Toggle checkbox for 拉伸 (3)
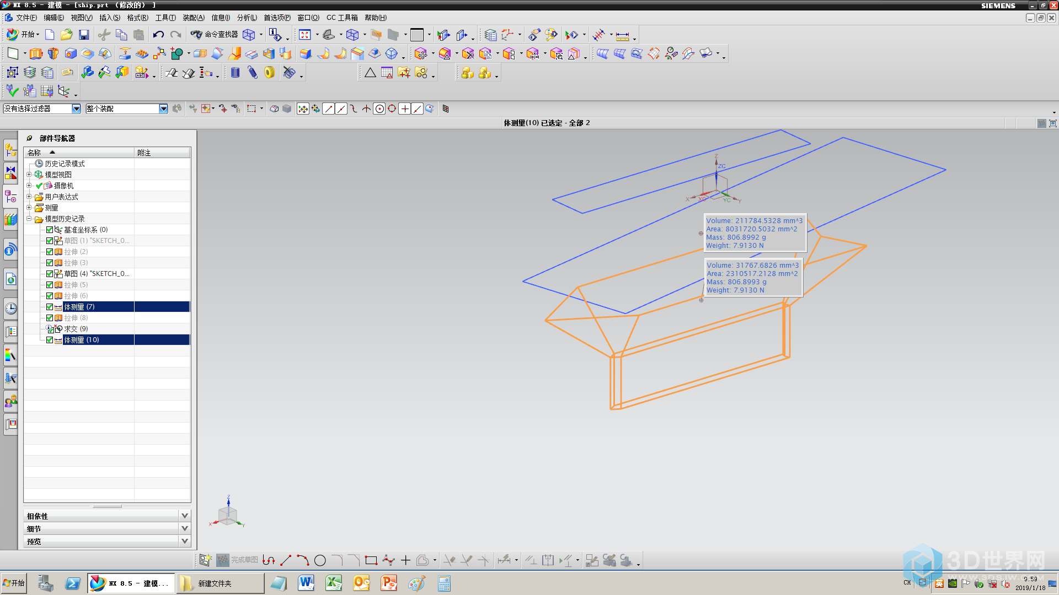Image resolution: width=1059 pixels, height=595 pixels. coord(50,263)
